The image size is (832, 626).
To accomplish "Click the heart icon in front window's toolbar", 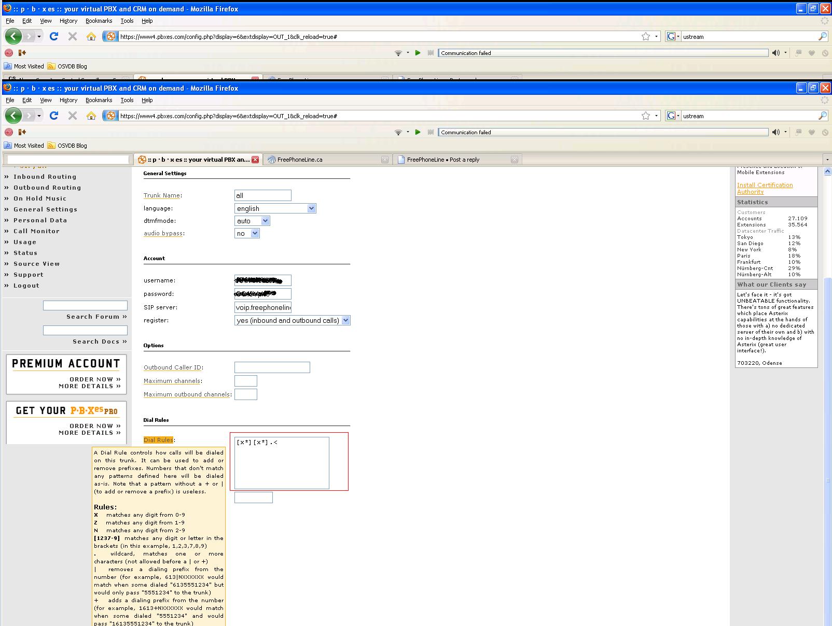I will [x=812, y=132].
